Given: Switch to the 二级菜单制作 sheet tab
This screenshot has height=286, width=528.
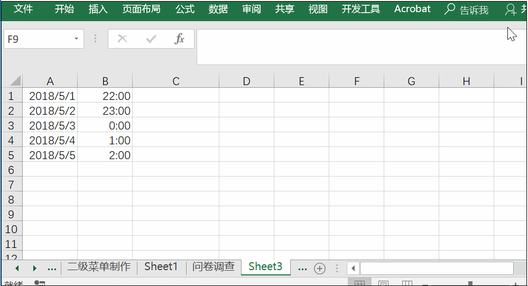Looking at the screenshot, I should tap(99, 267).
